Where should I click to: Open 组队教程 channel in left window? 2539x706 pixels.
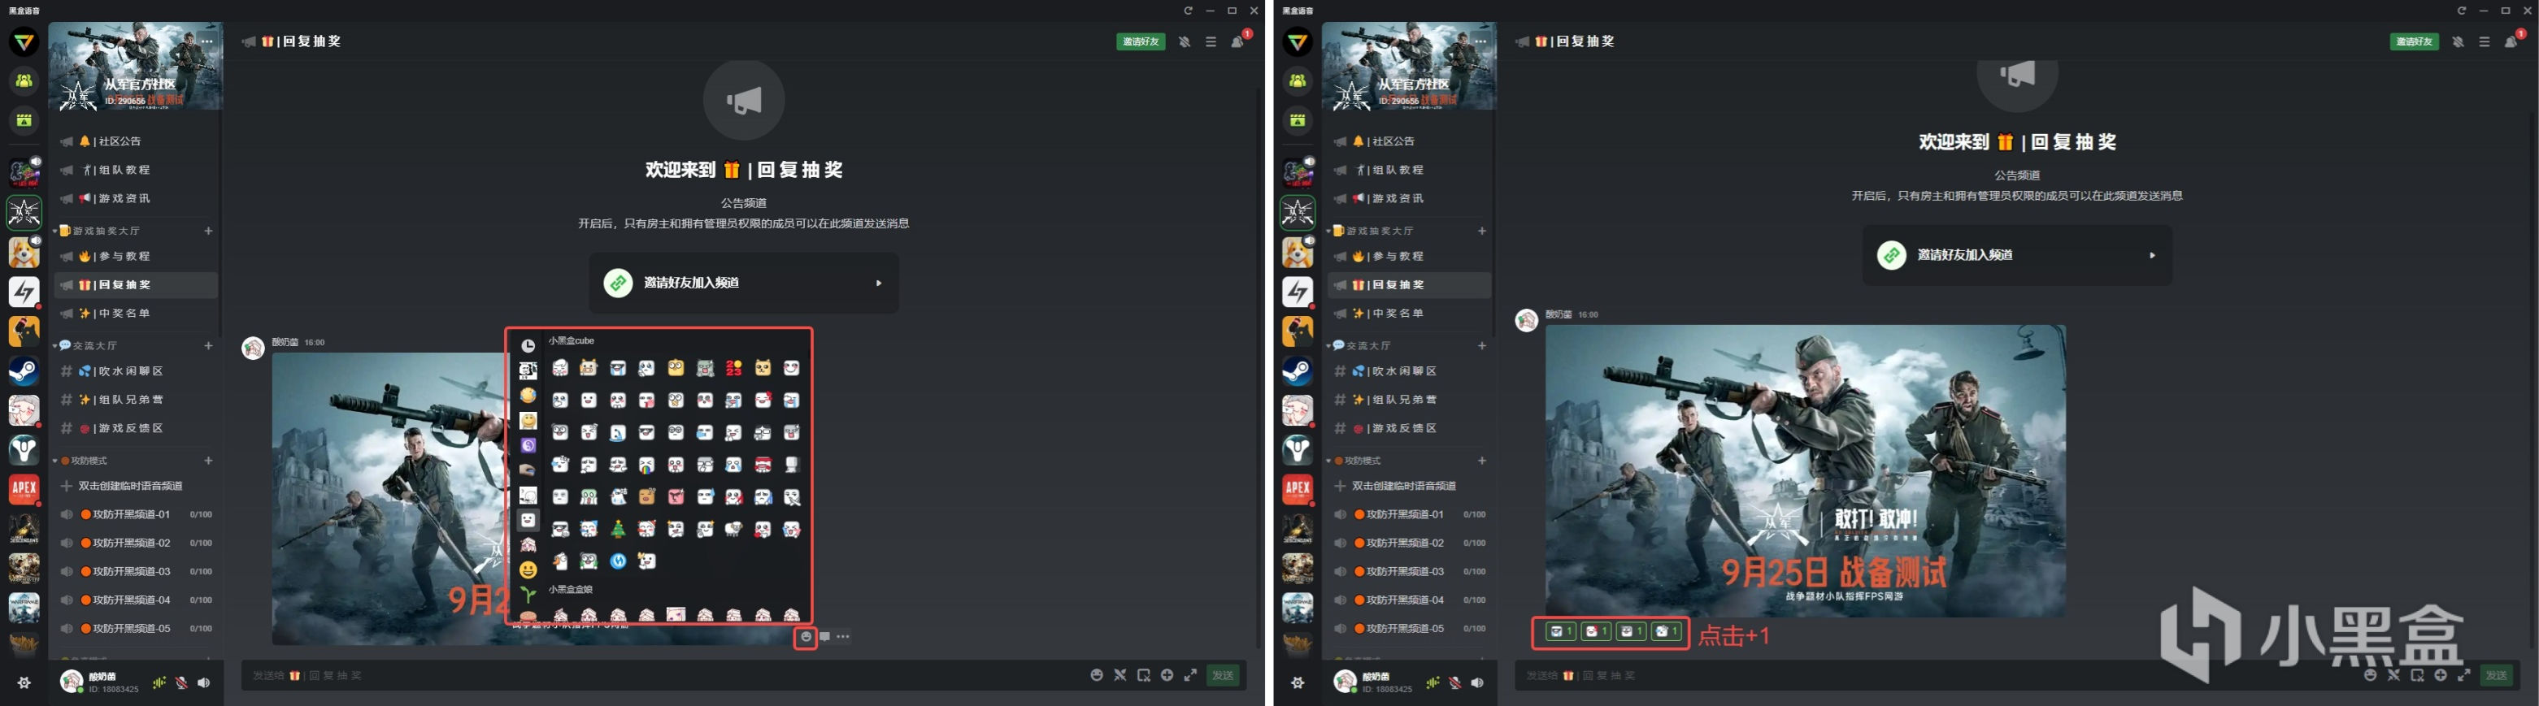(136, 169)
